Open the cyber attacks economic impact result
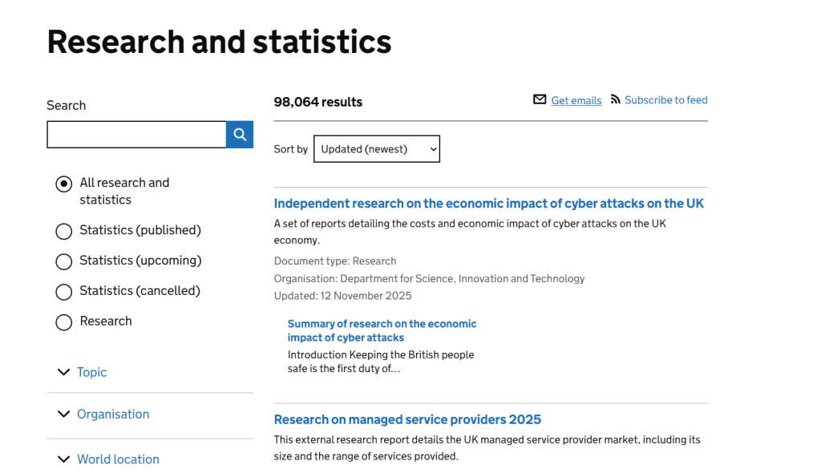This screenshot has width=821, height=473. [x=488, y=204]
